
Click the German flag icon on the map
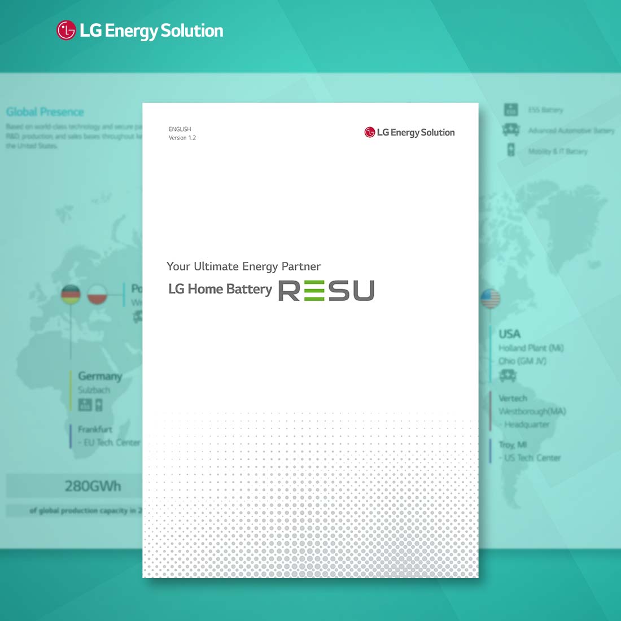71,295
